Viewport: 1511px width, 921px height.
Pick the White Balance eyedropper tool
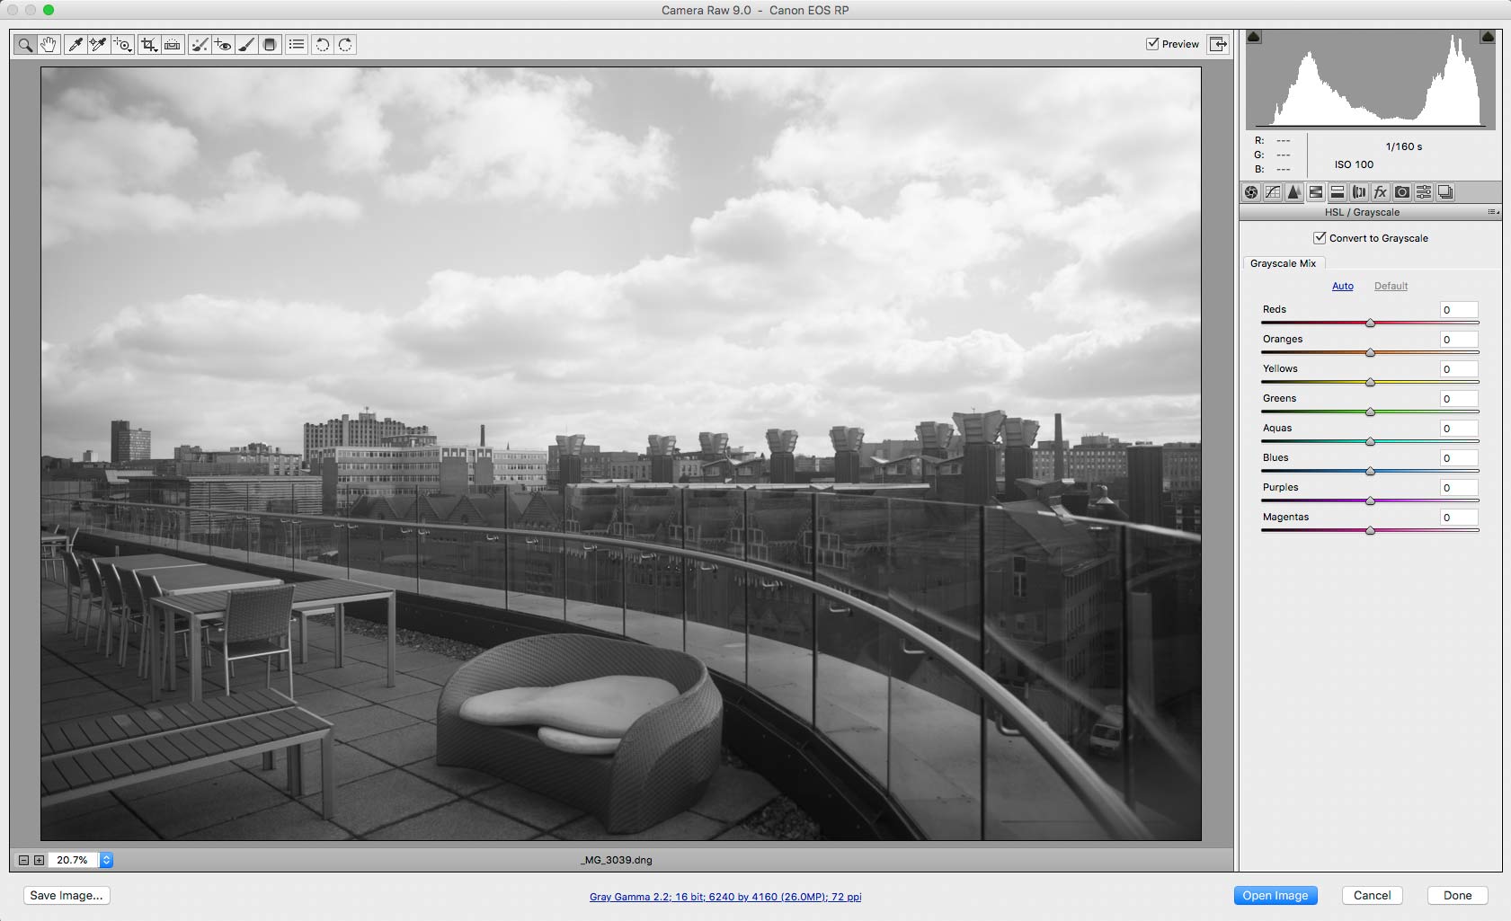[x=76, y=44]
